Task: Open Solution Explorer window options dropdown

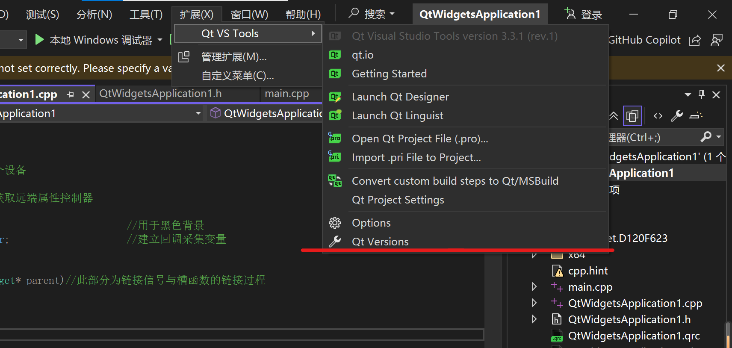Action: (x=688, y=95)
